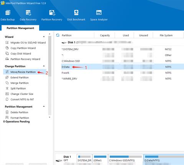Choose Extend Partition in sidebar
Image resolution: width=184 pixels, height=165 pixels.
[20, 77]
